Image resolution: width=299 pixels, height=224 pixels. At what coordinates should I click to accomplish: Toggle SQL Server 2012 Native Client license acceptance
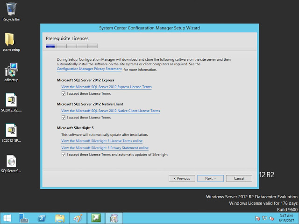pyautogui.click(x=64, y=118)
